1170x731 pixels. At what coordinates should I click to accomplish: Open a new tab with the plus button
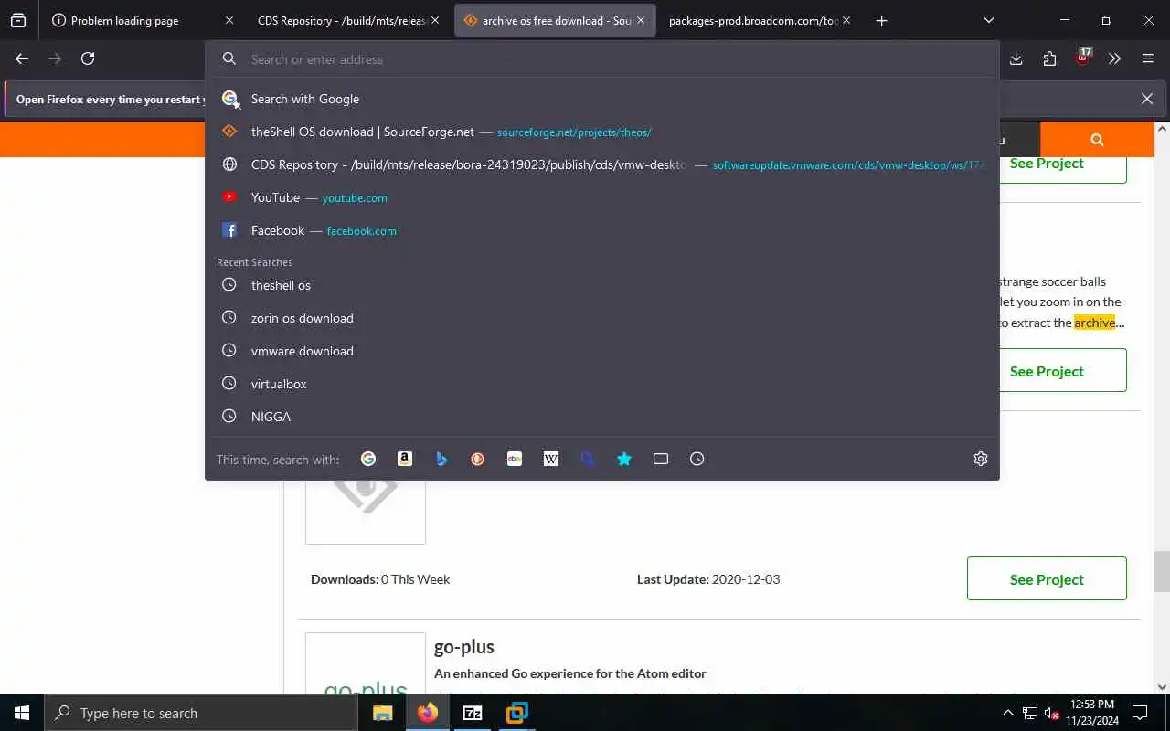tap(881, 20)
